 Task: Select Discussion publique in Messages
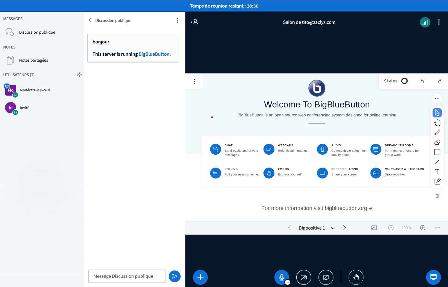point(37,32)
